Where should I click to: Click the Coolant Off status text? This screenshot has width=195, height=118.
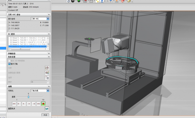click(13, 10)
